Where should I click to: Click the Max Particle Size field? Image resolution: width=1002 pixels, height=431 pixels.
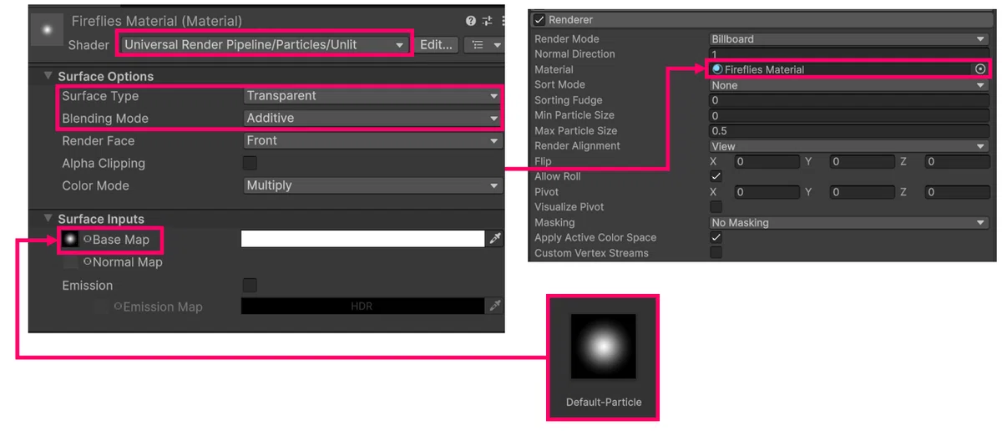tap(848, 130)
